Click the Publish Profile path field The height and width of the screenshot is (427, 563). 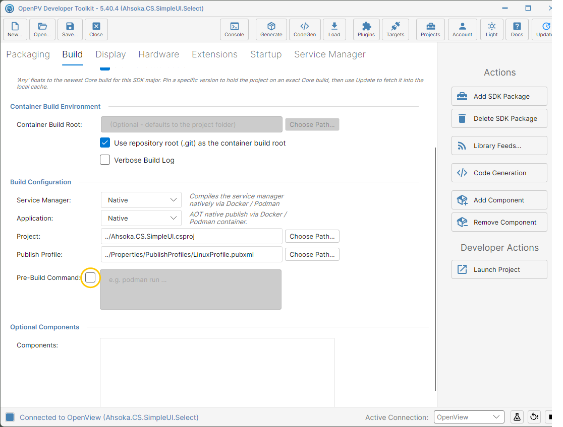tap(191, 254)
